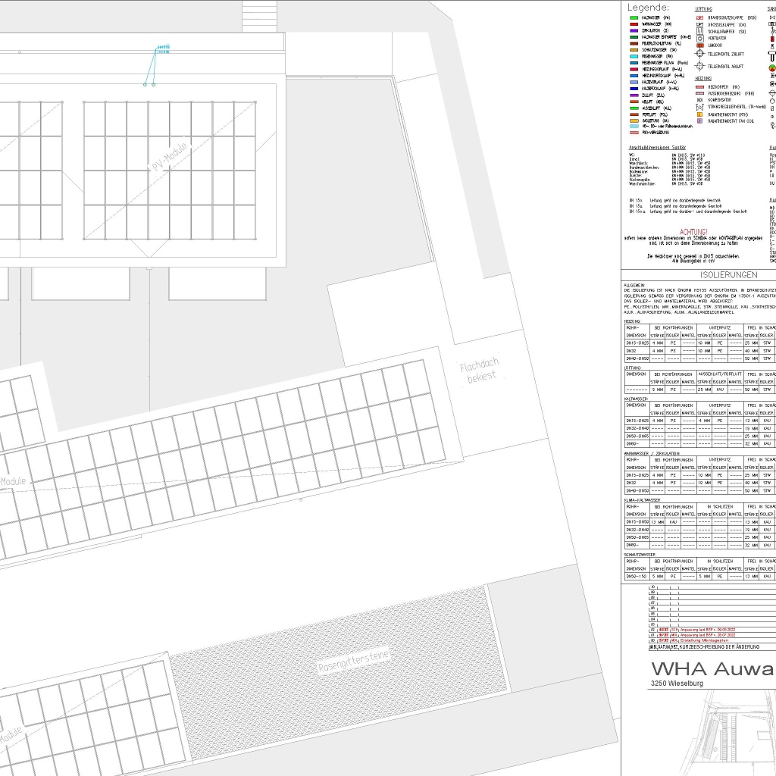This screenshot has width=776, height=776.
Task: Click the Kompensator legend symbol
Action: click(699, 100)
